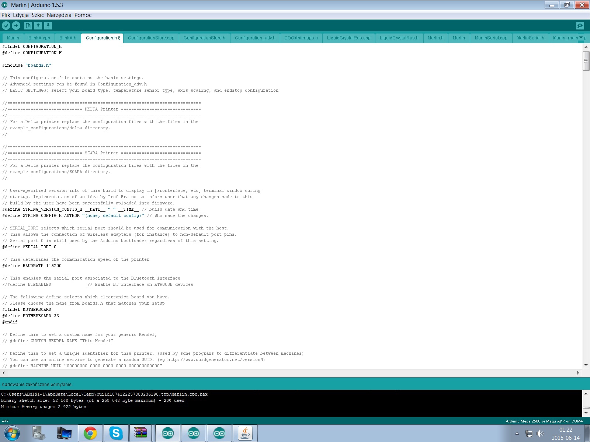
Task: Open Skype from the taskbar
Action: click(x=116, y=433)
